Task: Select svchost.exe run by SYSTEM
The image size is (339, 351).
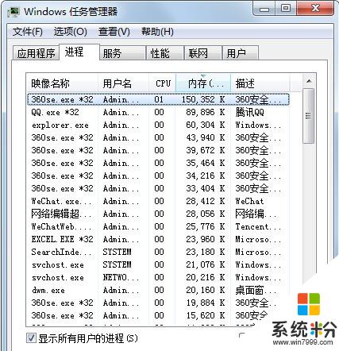Action: (158, 264)
